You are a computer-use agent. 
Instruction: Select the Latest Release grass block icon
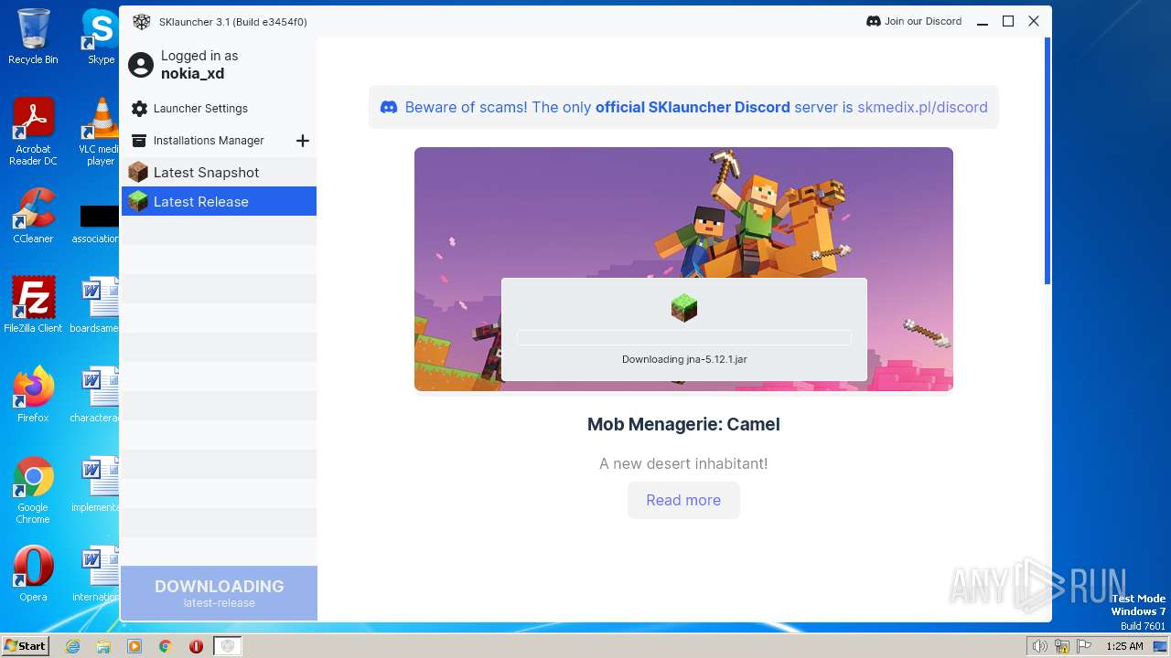[138, 201]
